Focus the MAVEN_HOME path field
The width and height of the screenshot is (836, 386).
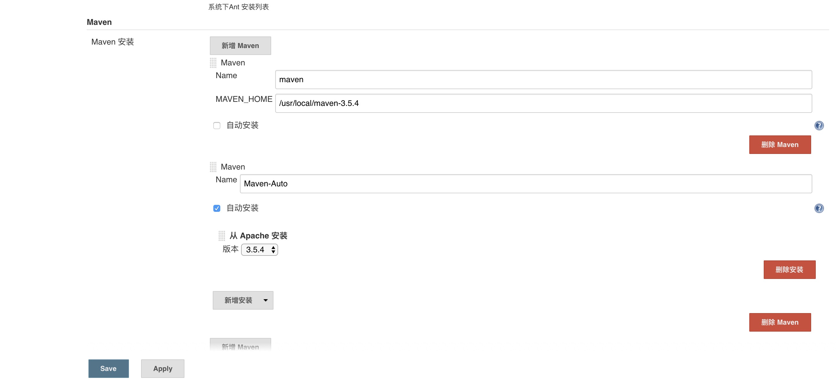coord(543,103)
